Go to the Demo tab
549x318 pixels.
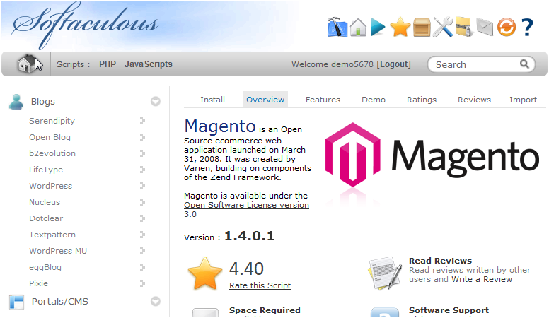[x=374, y=100]
